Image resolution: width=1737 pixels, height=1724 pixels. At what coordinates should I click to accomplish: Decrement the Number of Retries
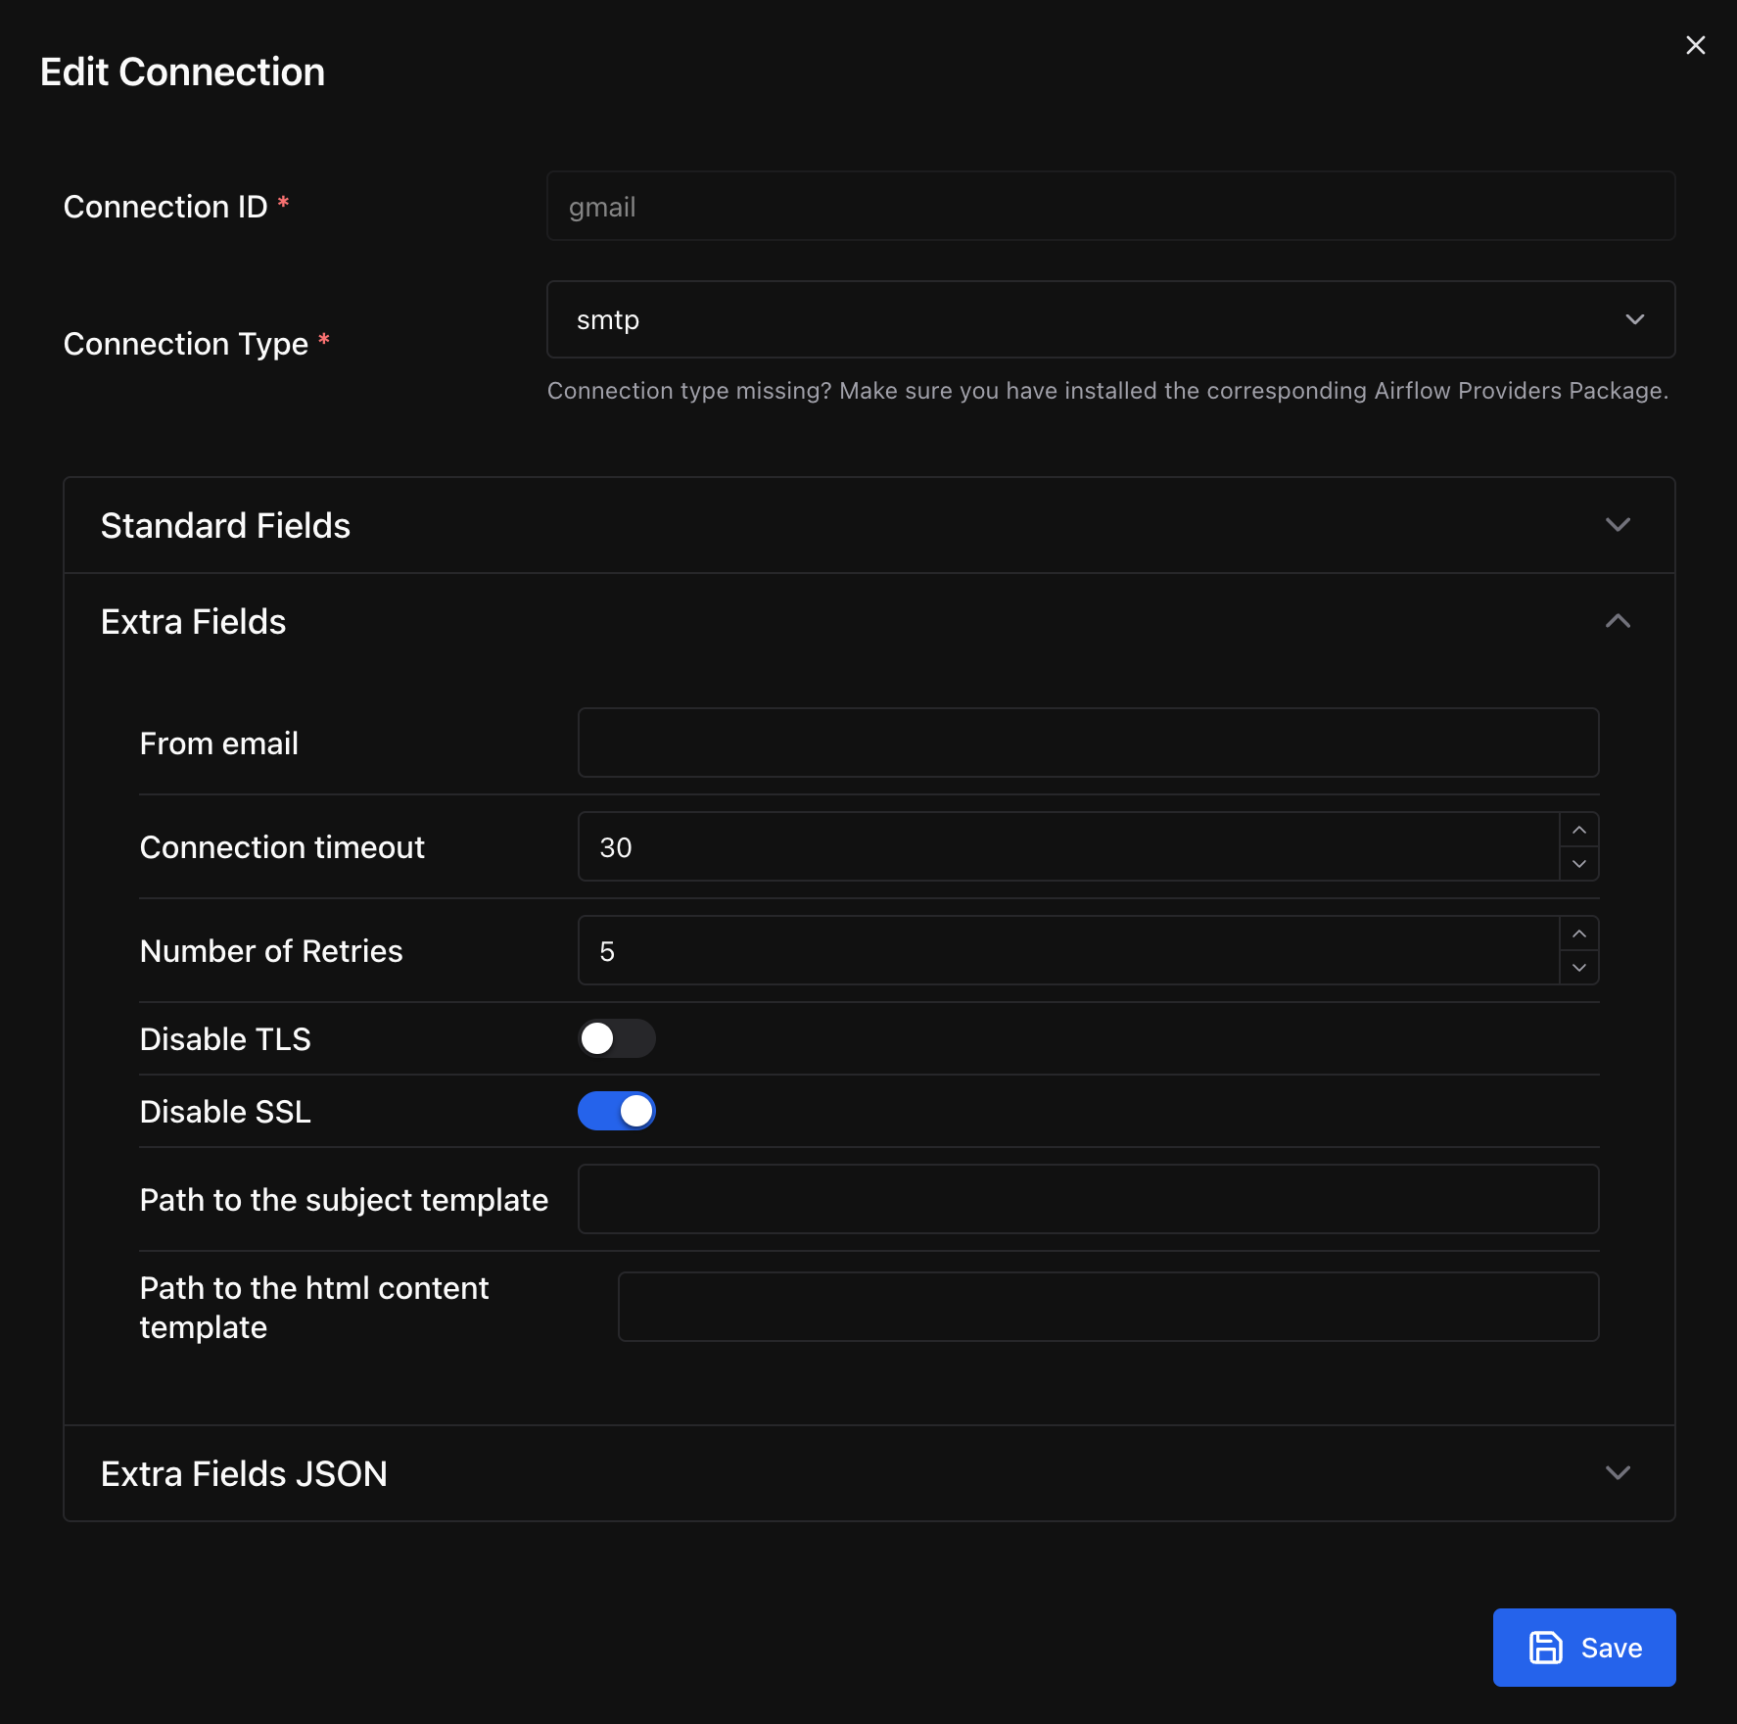[x=1578, y=968]
